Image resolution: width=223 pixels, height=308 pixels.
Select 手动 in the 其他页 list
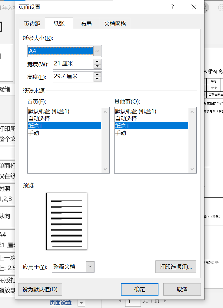(x=151, y=133)
